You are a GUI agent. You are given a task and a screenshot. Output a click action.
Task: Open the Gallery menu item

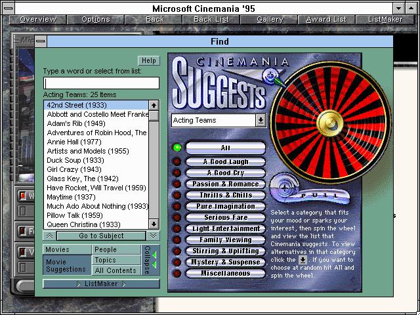(x=270, y=20)
